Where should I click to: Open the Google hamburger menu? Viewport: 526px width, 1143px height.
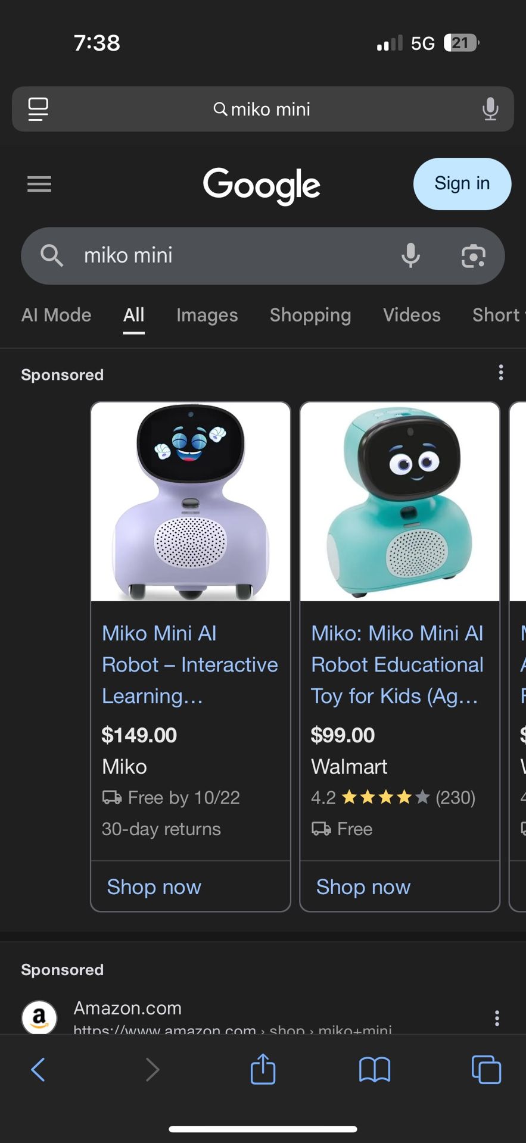click(39, 184)
